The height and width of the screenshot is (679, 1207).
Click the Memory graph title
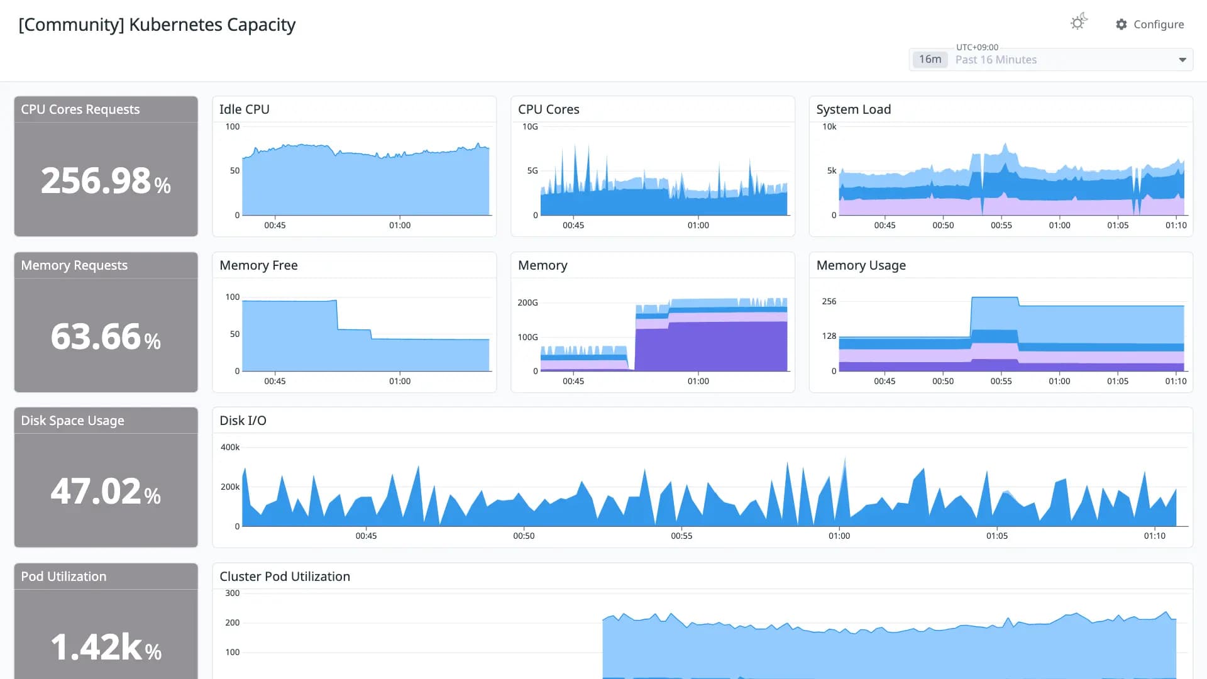(x=543, y=265)
